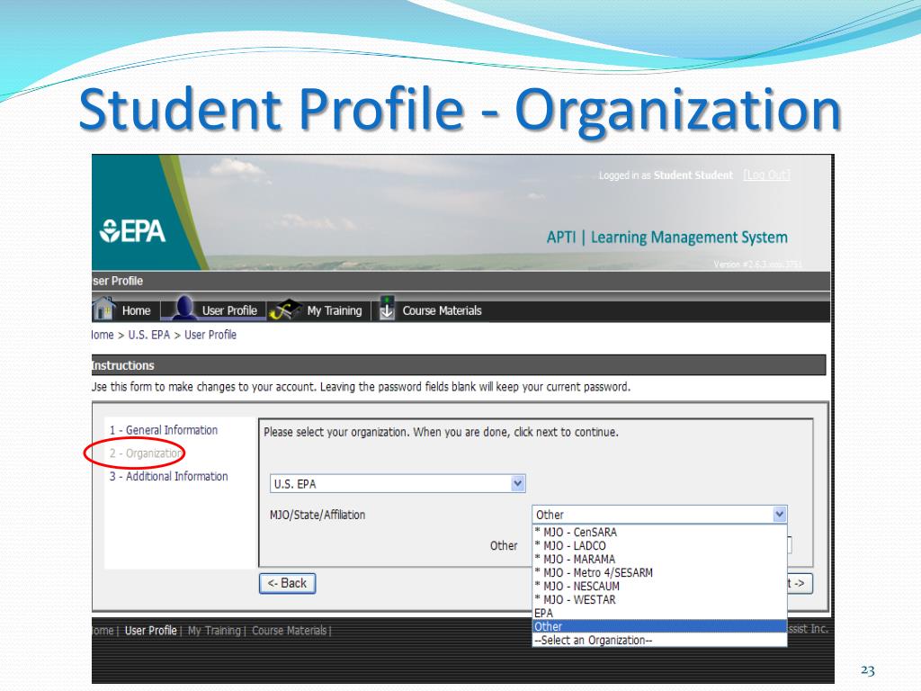Screen dimensions: 921x691
Task: Choose MJO - NESCAUM option
Action: [x=659, y=587]
